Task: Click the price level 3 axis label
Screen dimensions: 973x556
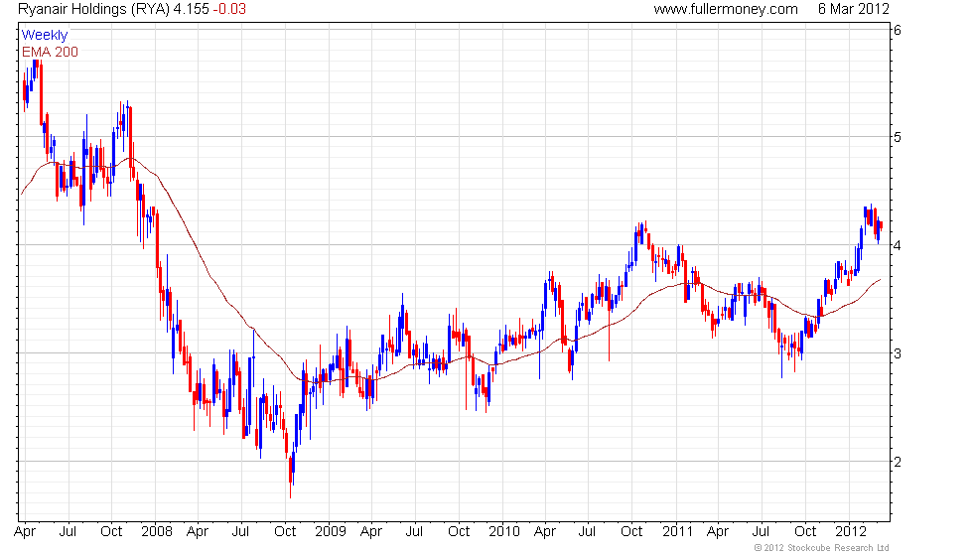Action: [x=897, y=353]
